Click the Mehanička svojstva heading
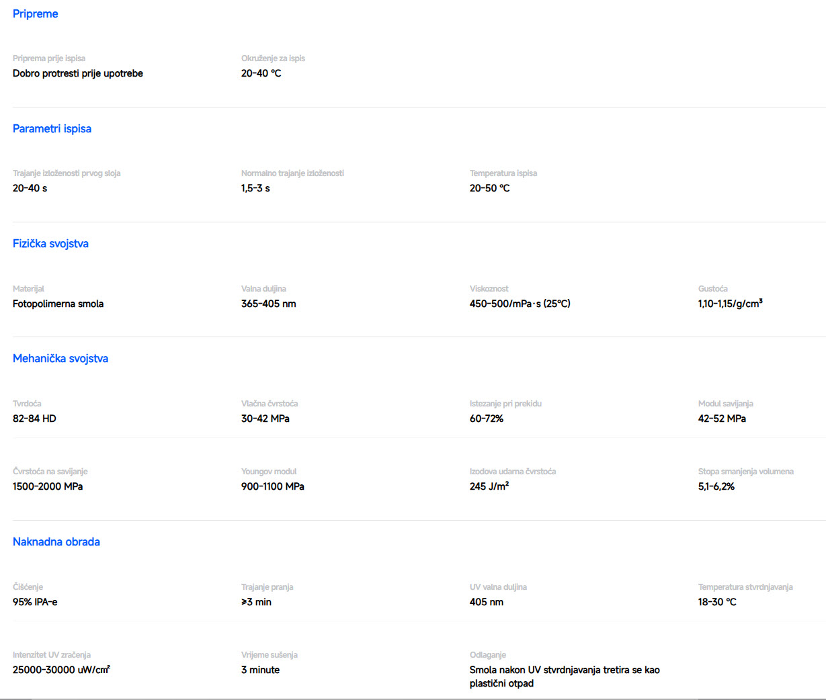This screenshot has height=700, width=826. tap(60, 359)
